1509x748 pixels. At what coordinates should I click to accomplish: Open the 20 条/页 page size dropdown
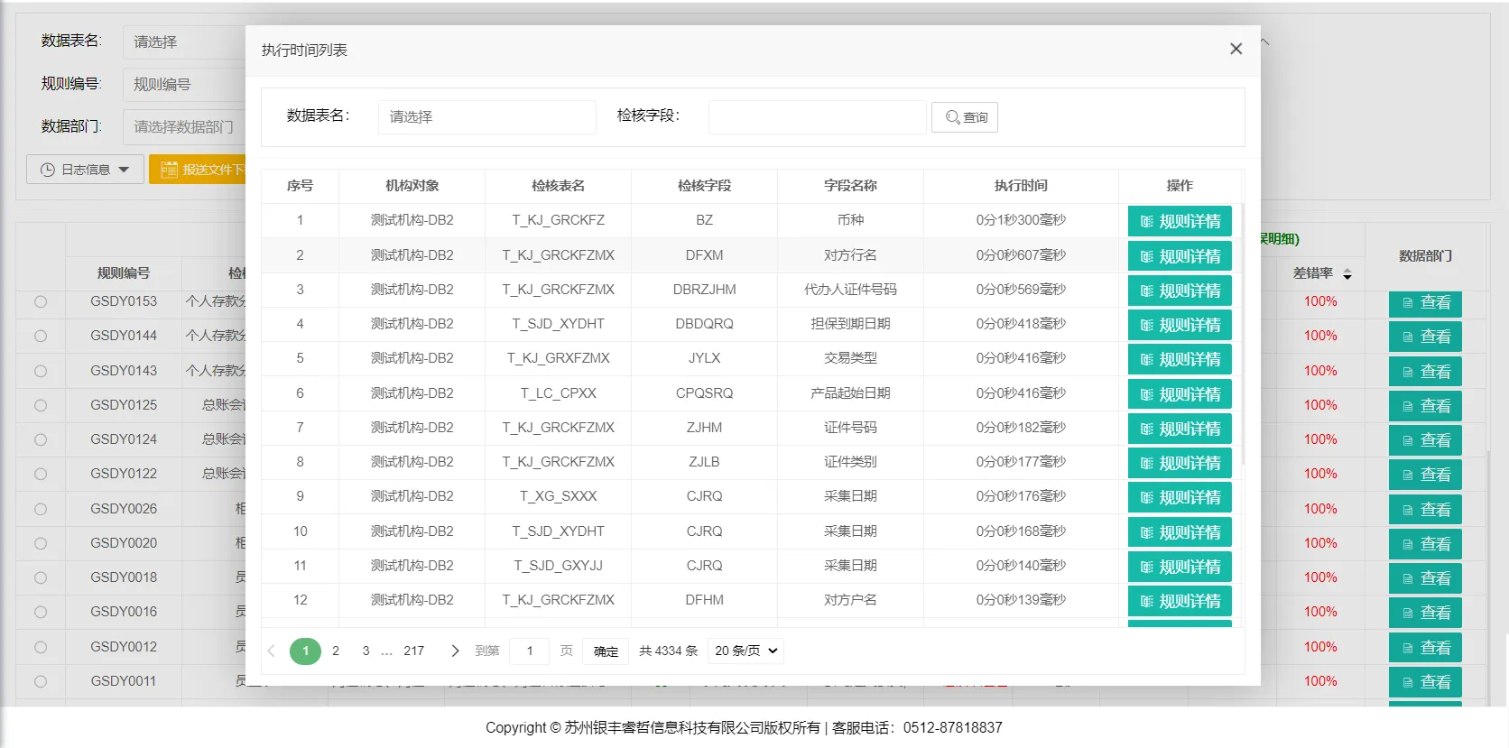745,651
